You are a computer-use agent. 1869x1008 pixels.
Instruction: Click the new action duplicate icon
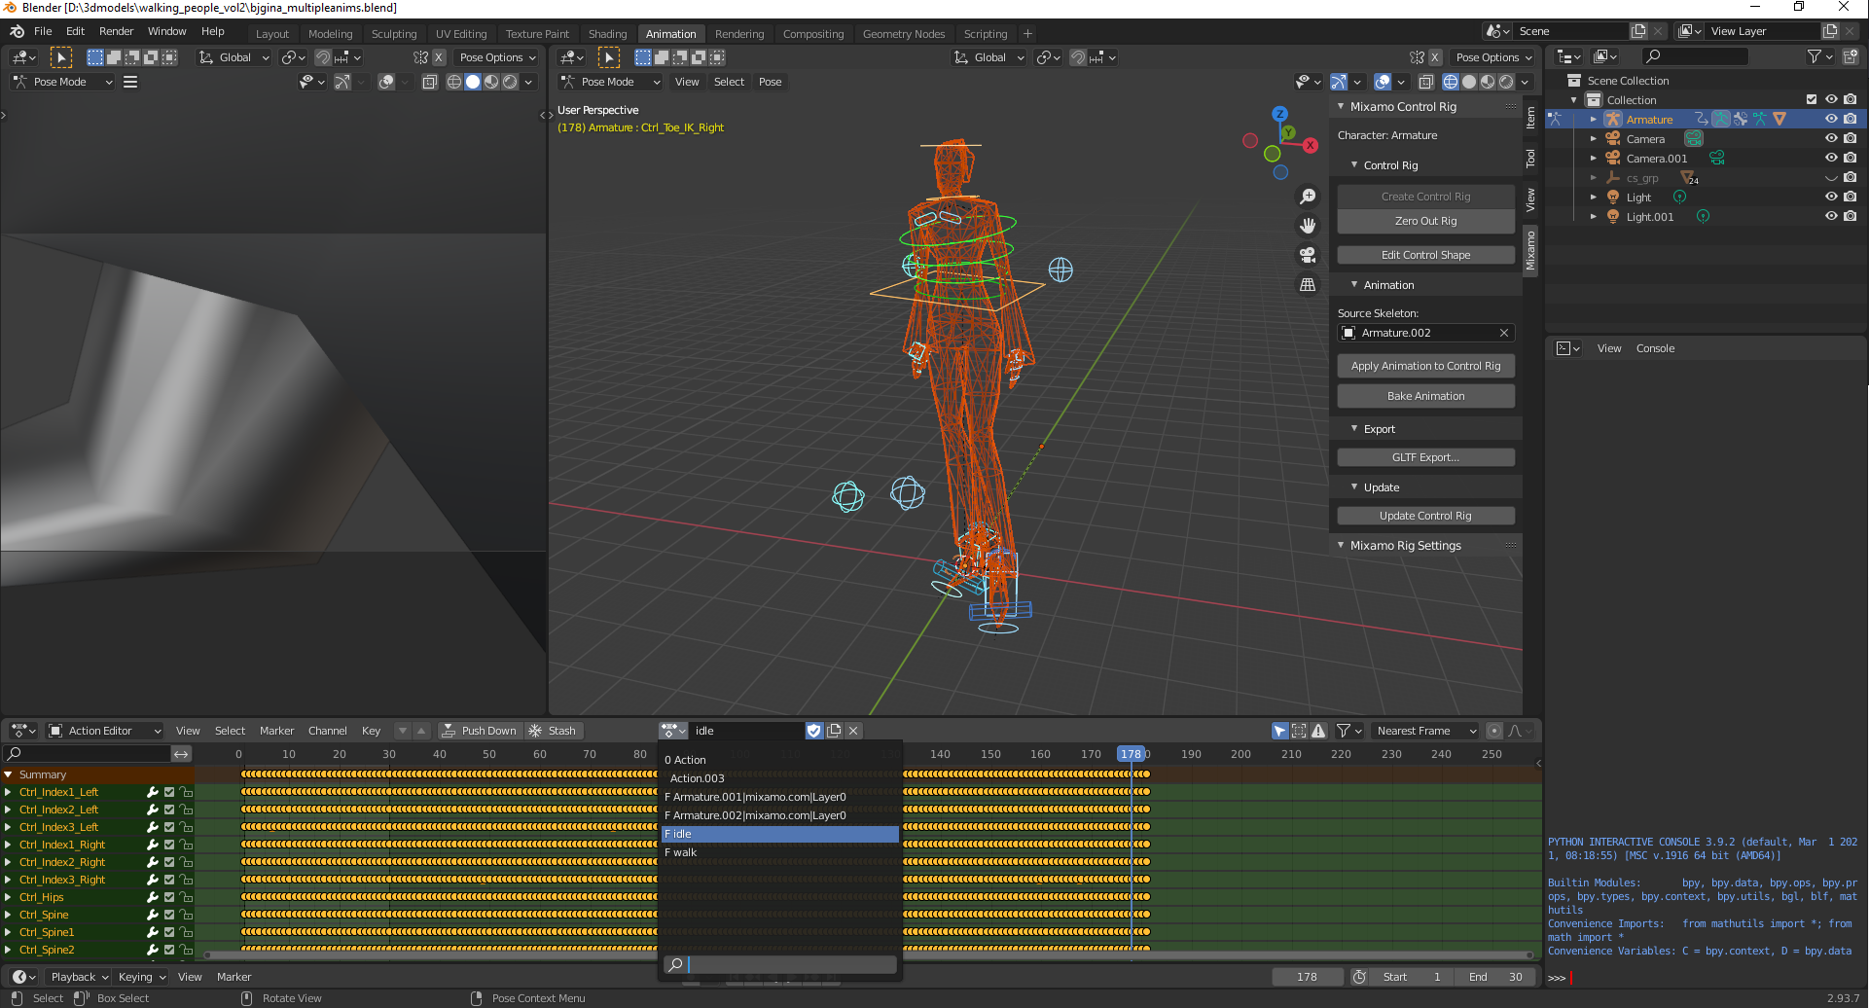coord(834,731)
